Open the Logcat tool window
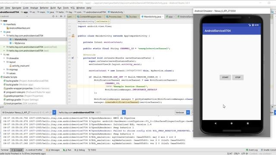 pyautogui.click(x=17, y=150)
